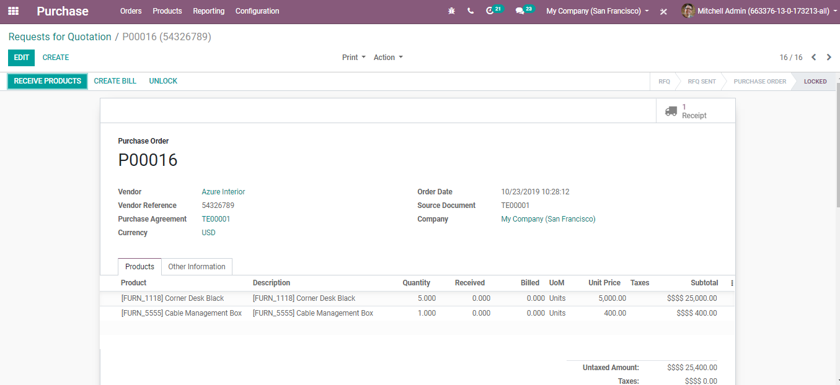Click the 16 / 16 pager counter
This screenshot has height=385, width=840.
791,58
